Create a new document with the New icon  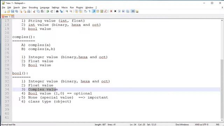5,11
